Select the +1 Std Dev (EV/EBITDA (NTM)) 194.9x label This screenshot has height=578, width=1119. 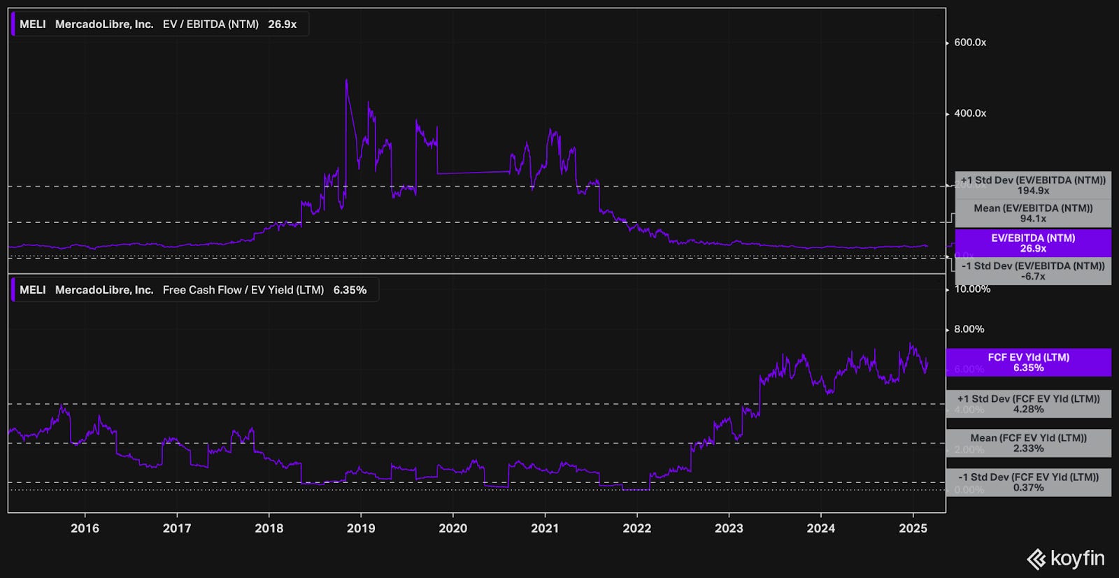pyautogui.click(x=1033, y=185)
